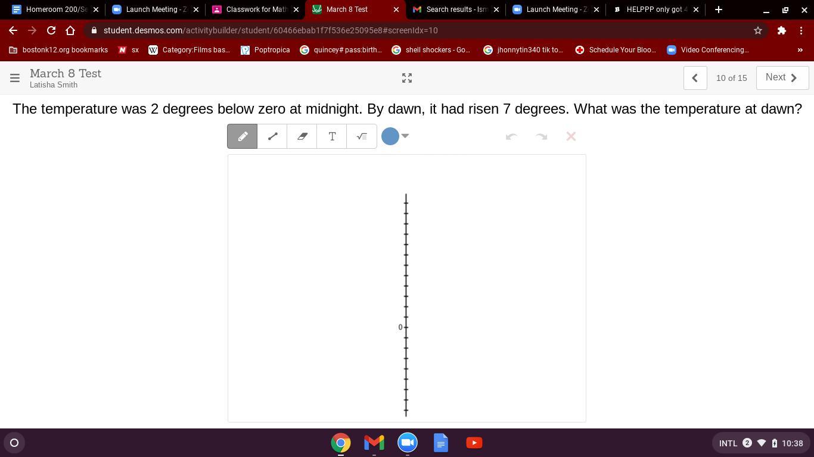The height and width of the screenshot is (457, 814).
Task: Select the pencil sketch tool
Action: 243,136
